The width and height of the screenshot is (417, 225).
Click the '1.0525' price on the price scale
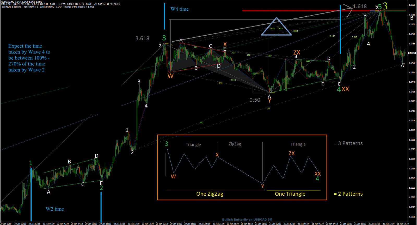click(412, 5)
